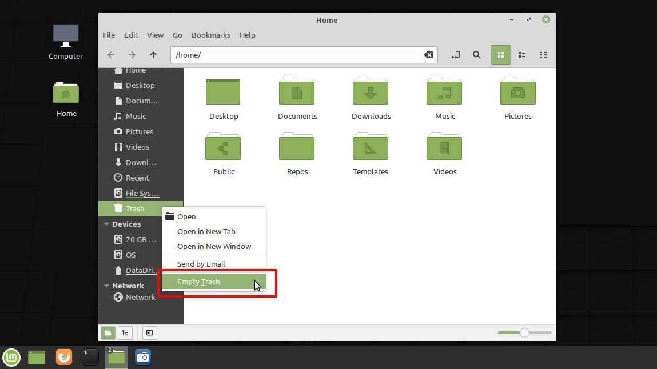The height and width of the screenshot is (369, 657).
Task: Show tree view in sidebar
Action: 125,333
